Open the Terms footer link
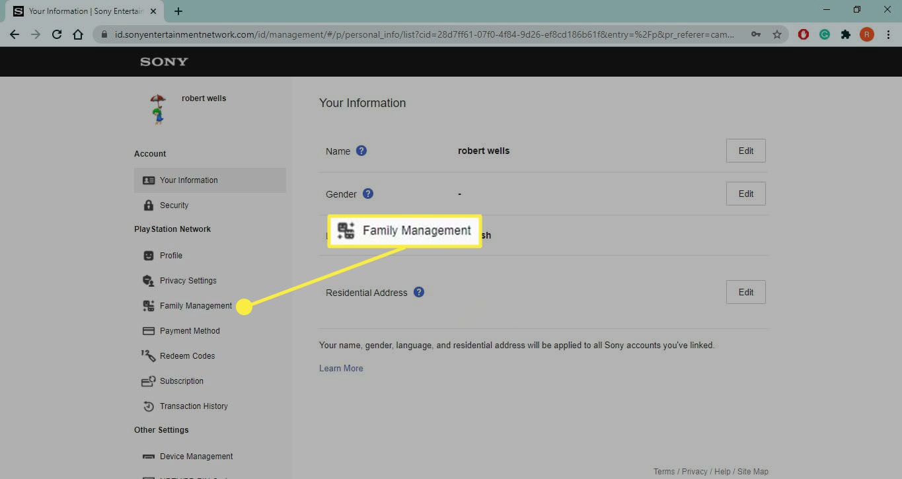This screenshot has height=479, width=902. (664, 472)
